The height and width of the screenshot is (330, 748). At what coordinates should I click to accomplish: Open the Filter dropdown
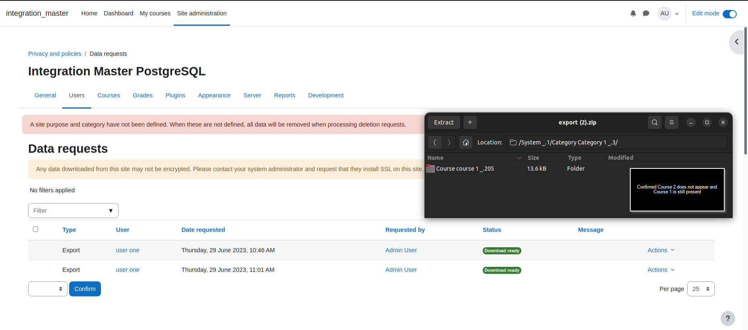click(73, 211)
